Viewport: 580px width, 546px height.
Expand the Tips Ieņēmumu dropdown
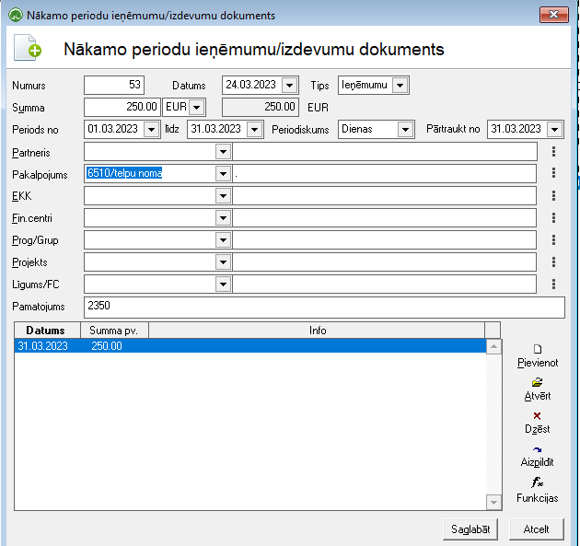click(400, 86)
